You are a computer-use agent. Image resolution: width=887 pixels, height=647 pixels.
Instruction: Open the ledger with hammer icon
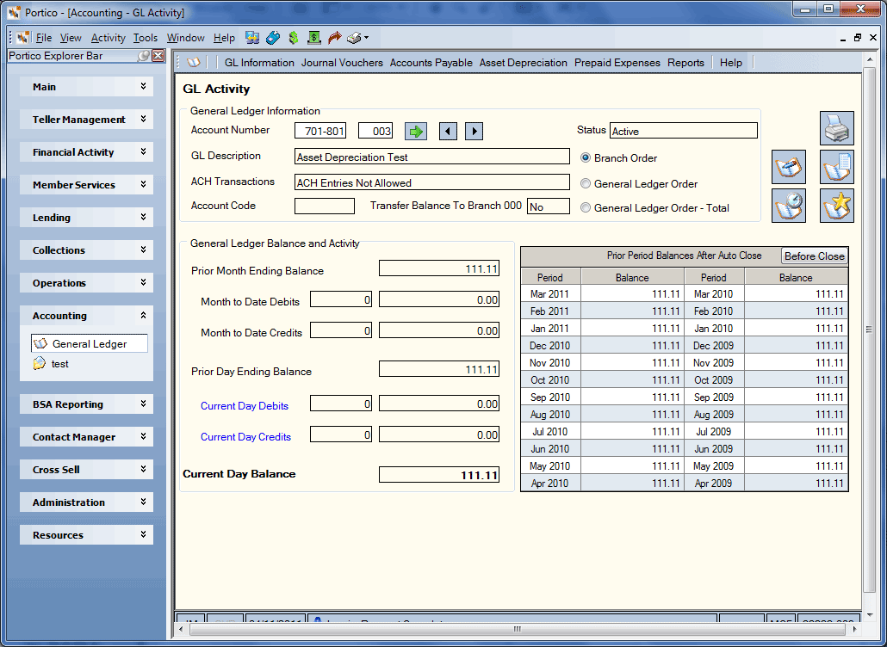tap(789, 167)
